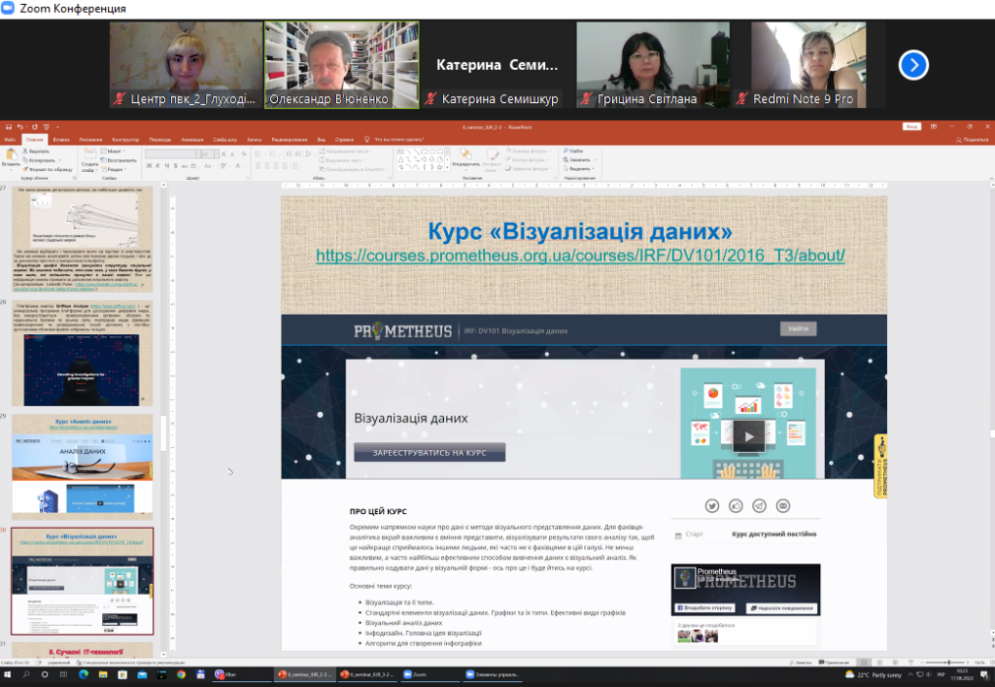The width and height of the screenshot is (995, 687).
Task: Play the course intro video
Action: click(x=748, y=436)
